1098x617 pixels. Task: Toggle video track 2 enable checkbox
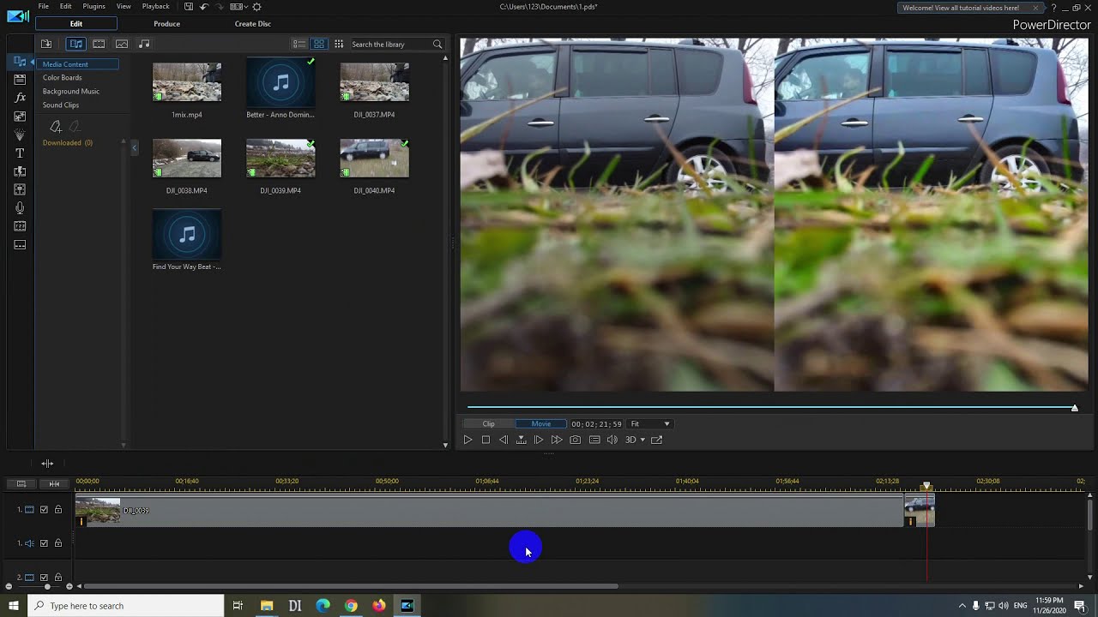click(x=45, y=578)
